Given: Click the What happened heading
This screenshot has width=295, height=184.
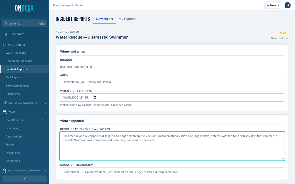Looking at the screenshot, I should click(72, 121).
